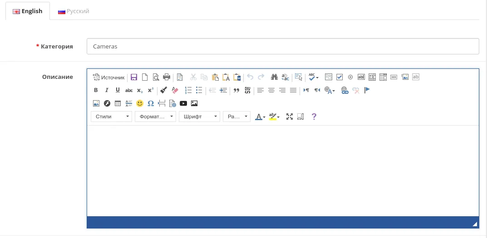The height and width of the screenshot is (238, 487).
Task: Insert a link with the globe-chain icon
Action: pos(345,90)
